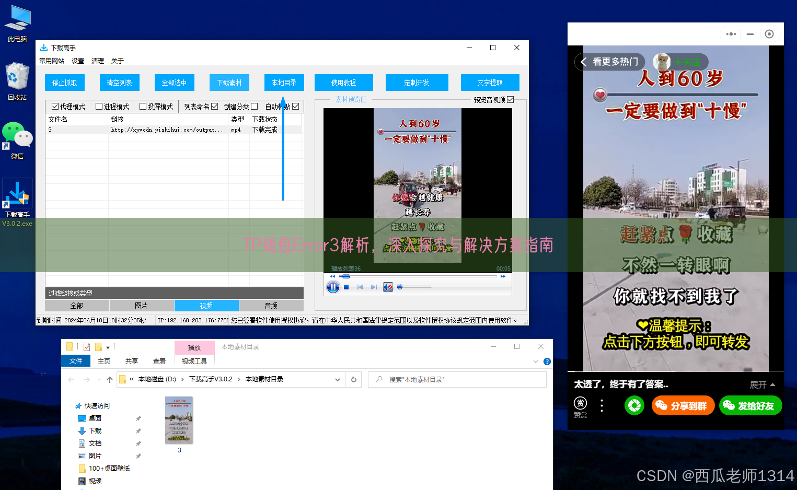Image resolution: width=797 pixels, height=490 pixels.
Task: Expand address bar history dropdown
Action: click(338, 380)
